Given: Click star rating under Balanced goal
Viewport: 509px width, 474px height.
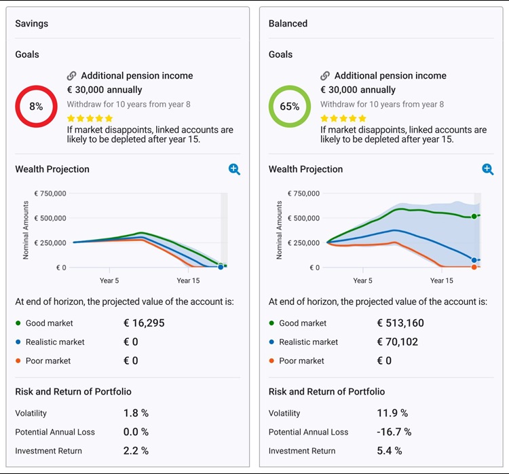Looking at the screenshot, I should click(343, 118).
